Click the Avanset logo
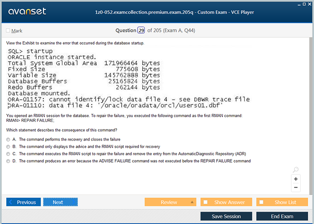The image size is (314, 224). 27,12
